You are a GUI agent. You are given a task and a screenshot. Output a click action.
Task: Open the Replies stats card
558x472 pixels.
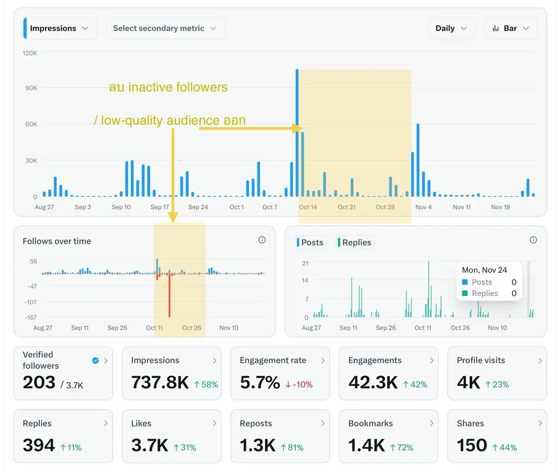pyautogui.click(x=63, y=436)
